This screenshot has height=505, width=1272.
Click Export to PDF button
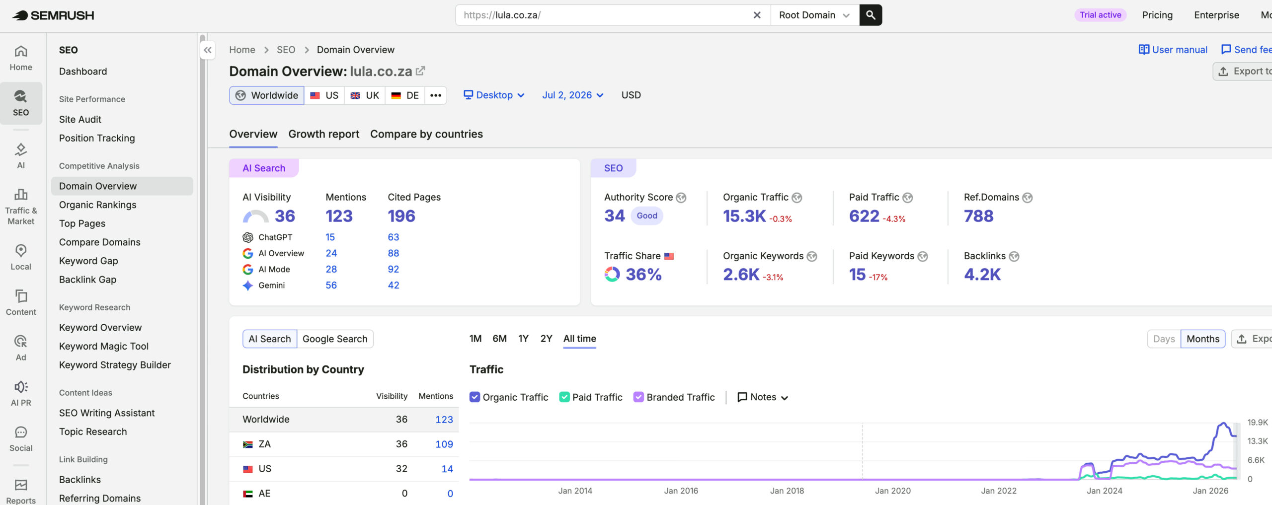(1242, 72)
